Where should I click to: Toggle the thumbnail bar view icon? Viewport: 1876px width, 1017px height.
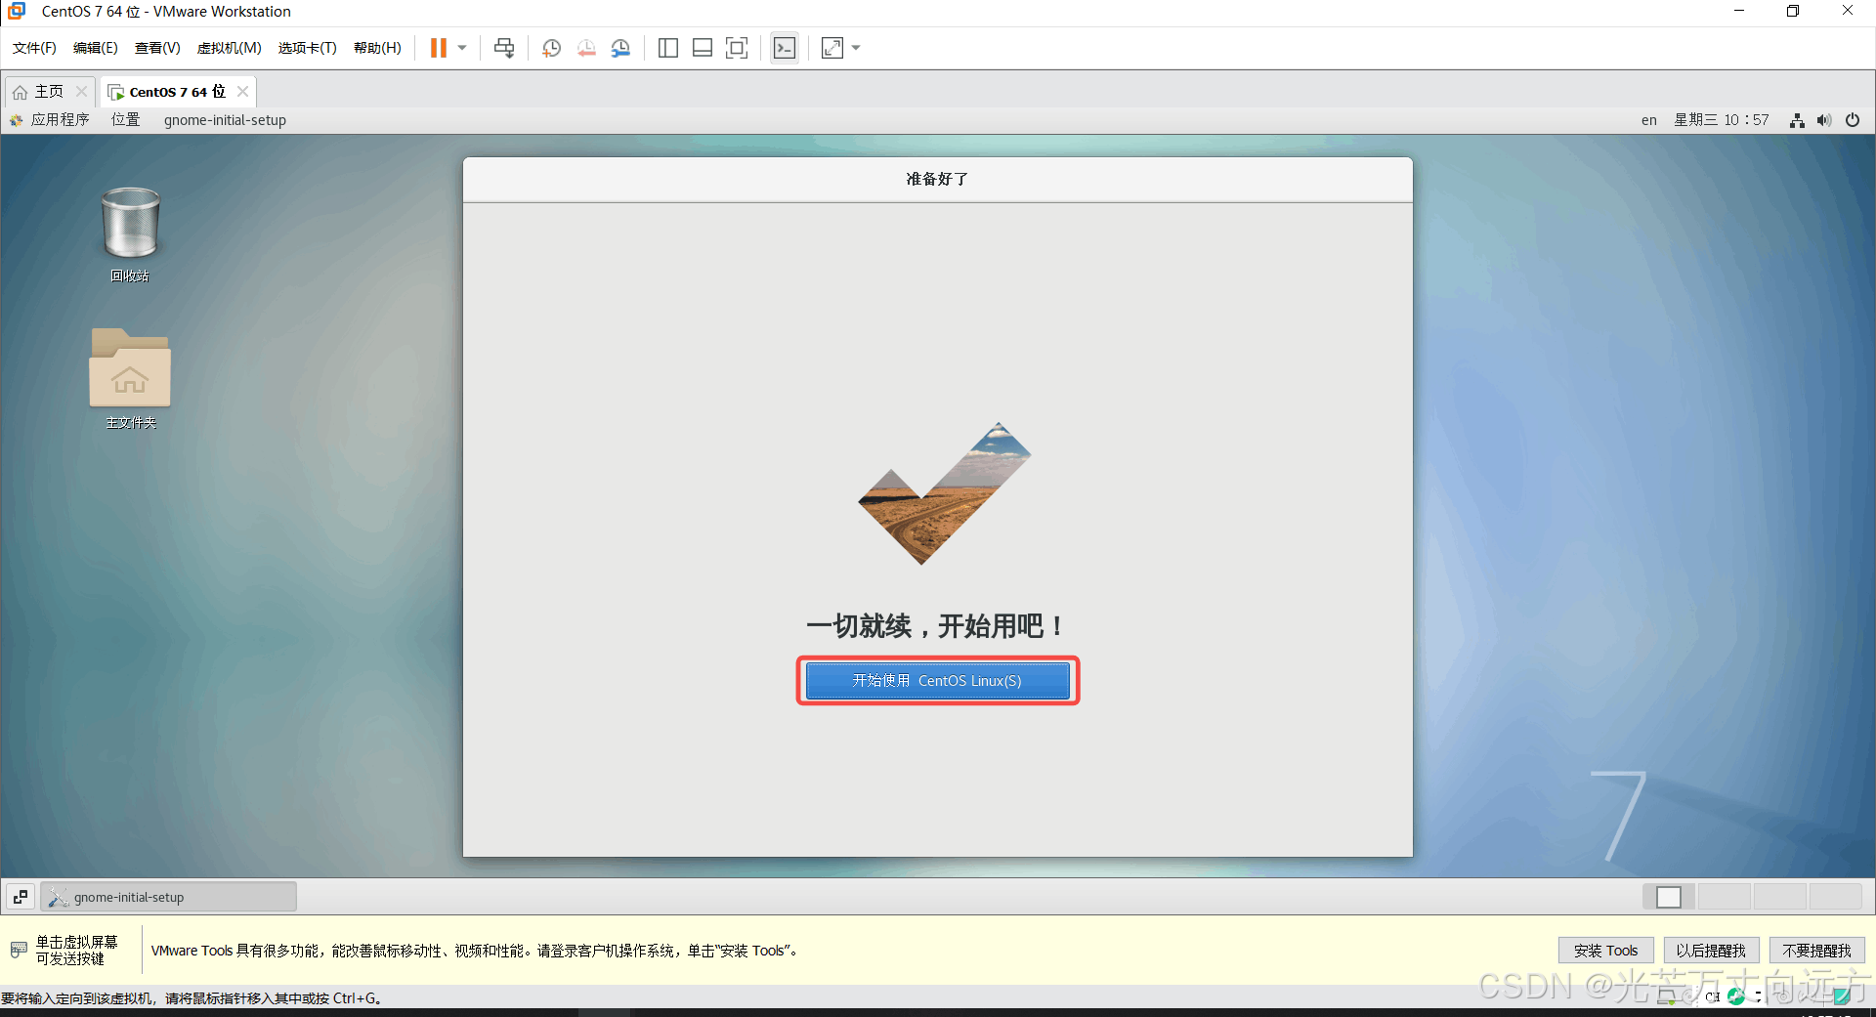point(703,48)
